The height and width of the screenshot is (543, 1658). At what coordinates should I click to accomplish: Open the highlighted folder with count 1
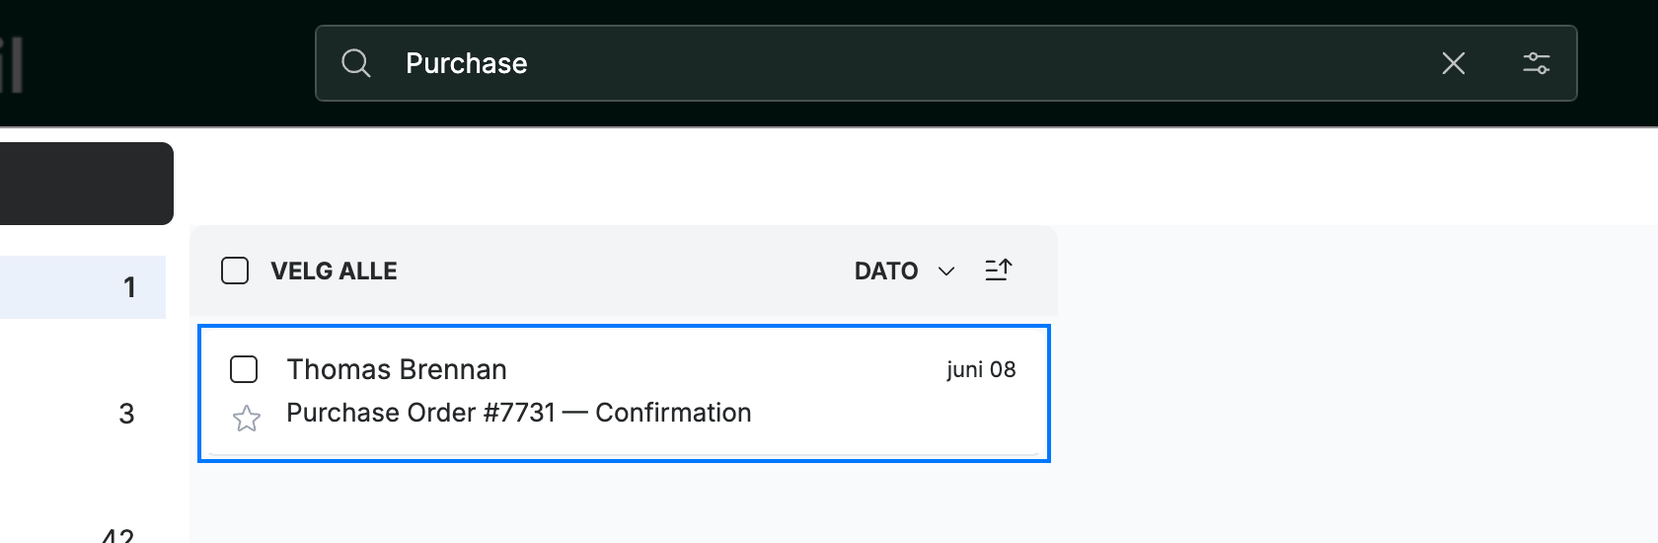(x=83, y=287)
